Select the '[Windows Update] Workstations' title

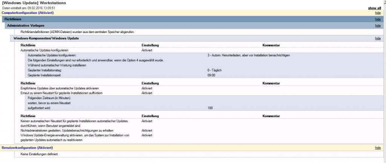coord(34,3)
